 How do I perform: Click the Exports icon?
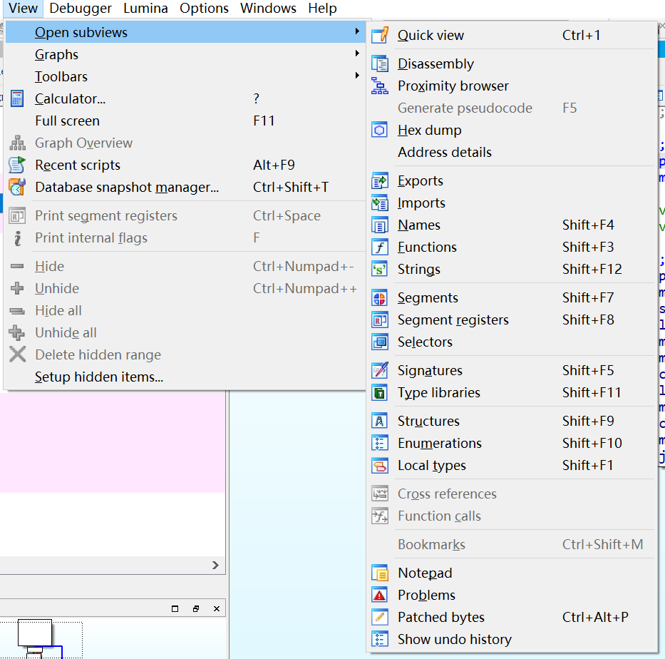click(x=380, y=180)
